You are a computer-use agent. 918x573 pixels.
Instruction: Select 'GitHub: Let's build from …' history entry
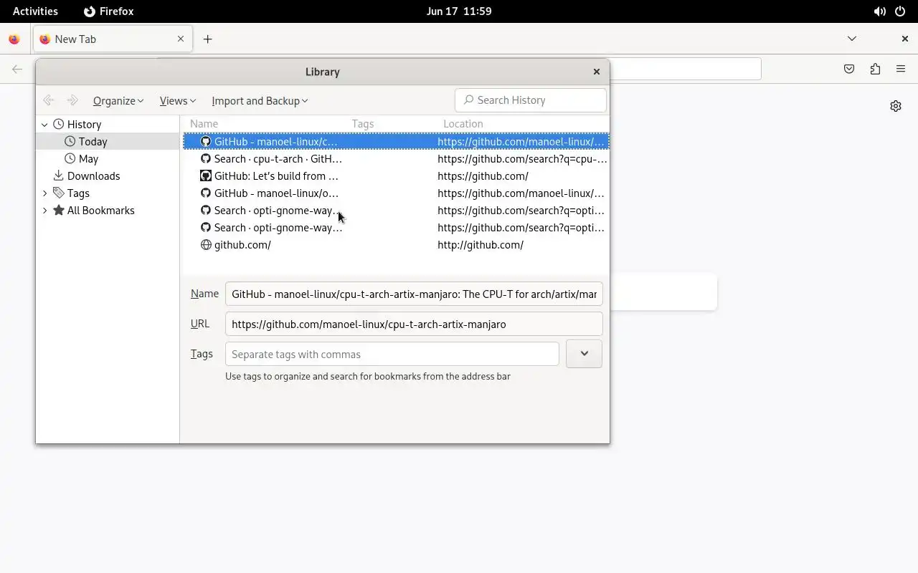point(396,176)
